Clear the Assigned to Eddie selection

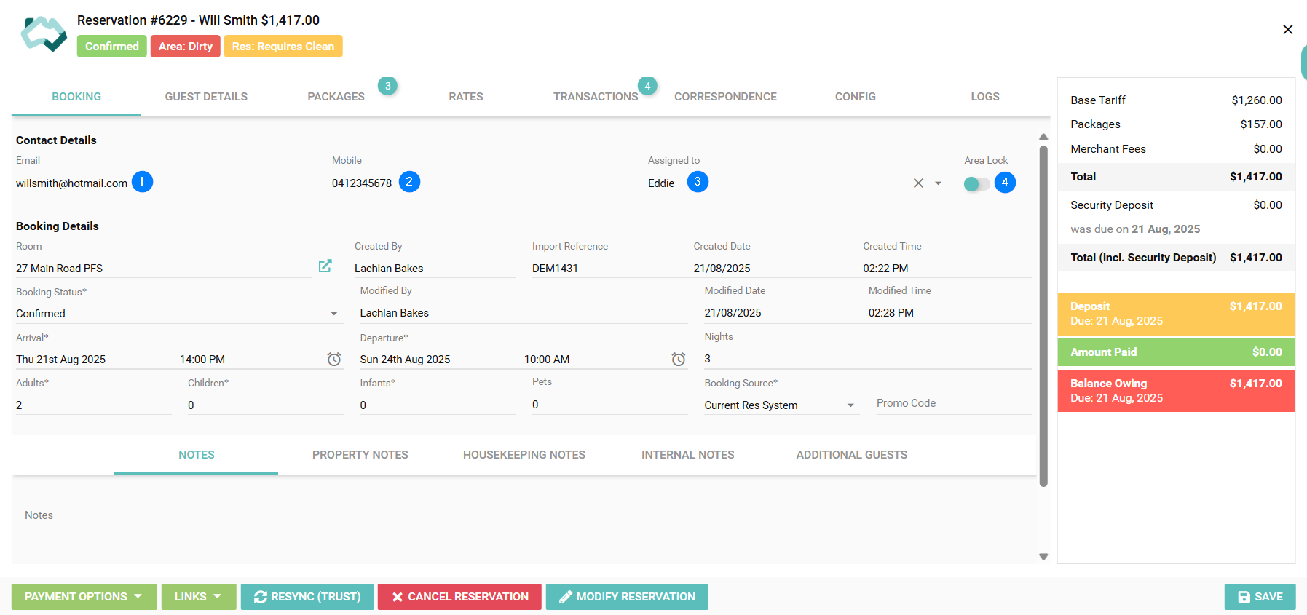918,183
